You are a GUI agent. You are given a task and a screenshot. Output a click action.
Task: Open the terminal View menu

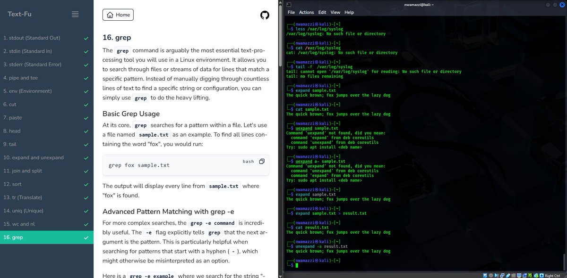pos(335,12)
